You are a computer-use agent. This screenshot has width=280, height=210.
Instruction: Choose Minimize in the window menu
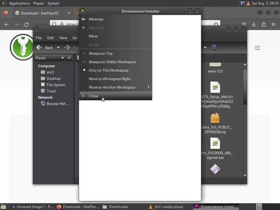[x=116, y=19]
